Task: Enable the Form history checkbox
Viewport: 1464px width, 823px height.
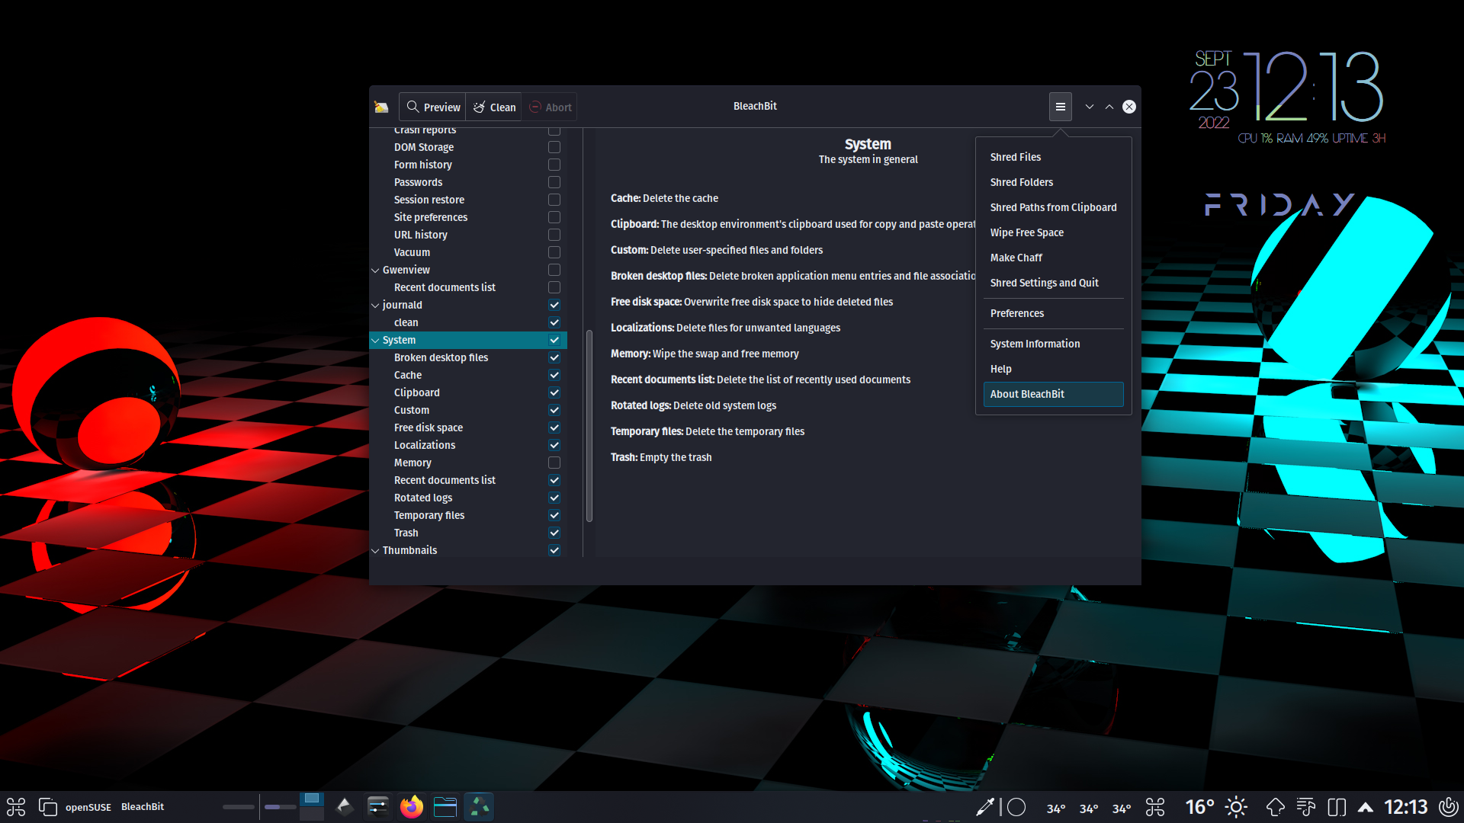Action: point(554,165)
